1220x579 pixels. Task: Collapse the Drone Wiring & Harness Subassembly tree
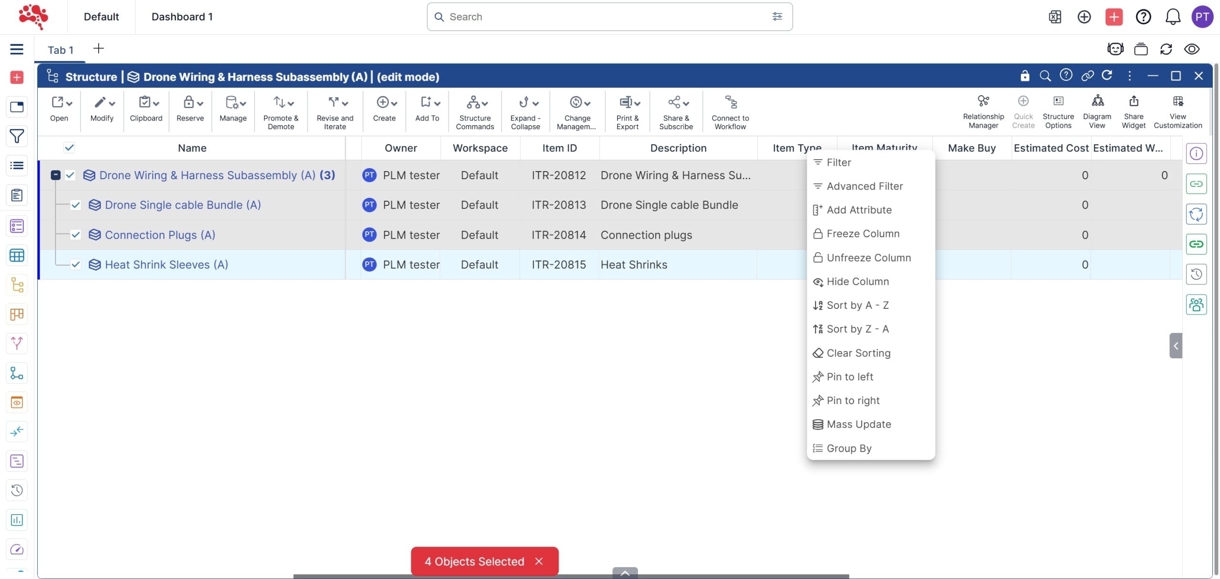pyautogui.click(x=56, y=175)
